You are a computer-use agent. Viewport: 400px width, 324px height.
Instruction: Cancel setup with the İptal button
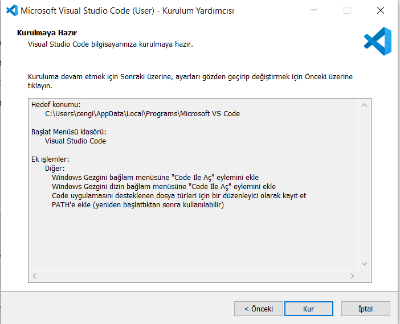(x=365, y=309)
